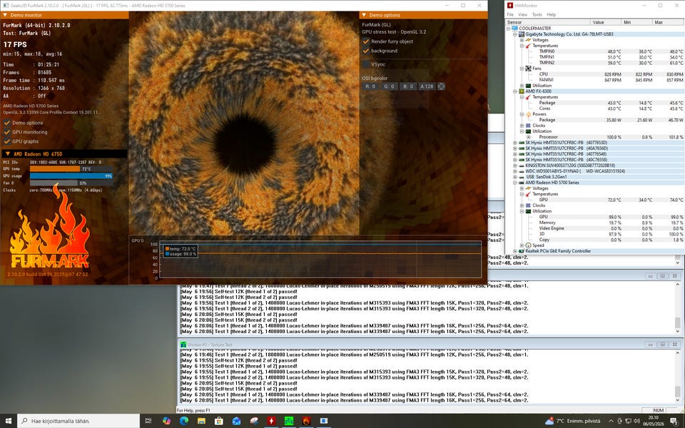Viewport: 685px width, 428px height.
Task: Collapse the COOLERMASTER tree node
Action: (x=509, y=29)
